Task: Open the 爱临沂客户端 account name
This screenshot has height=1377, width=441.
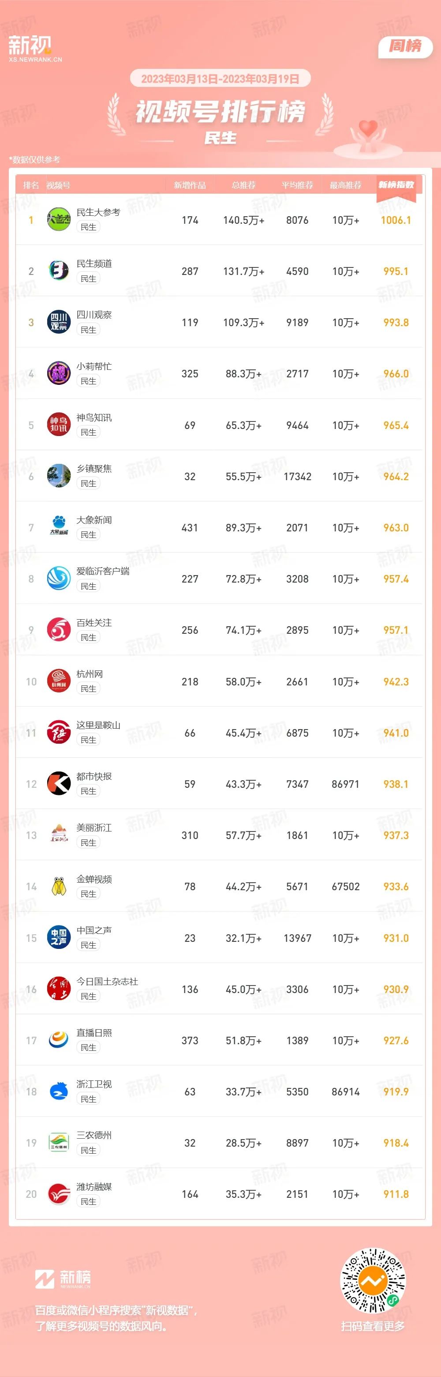Action: point(103,571)
